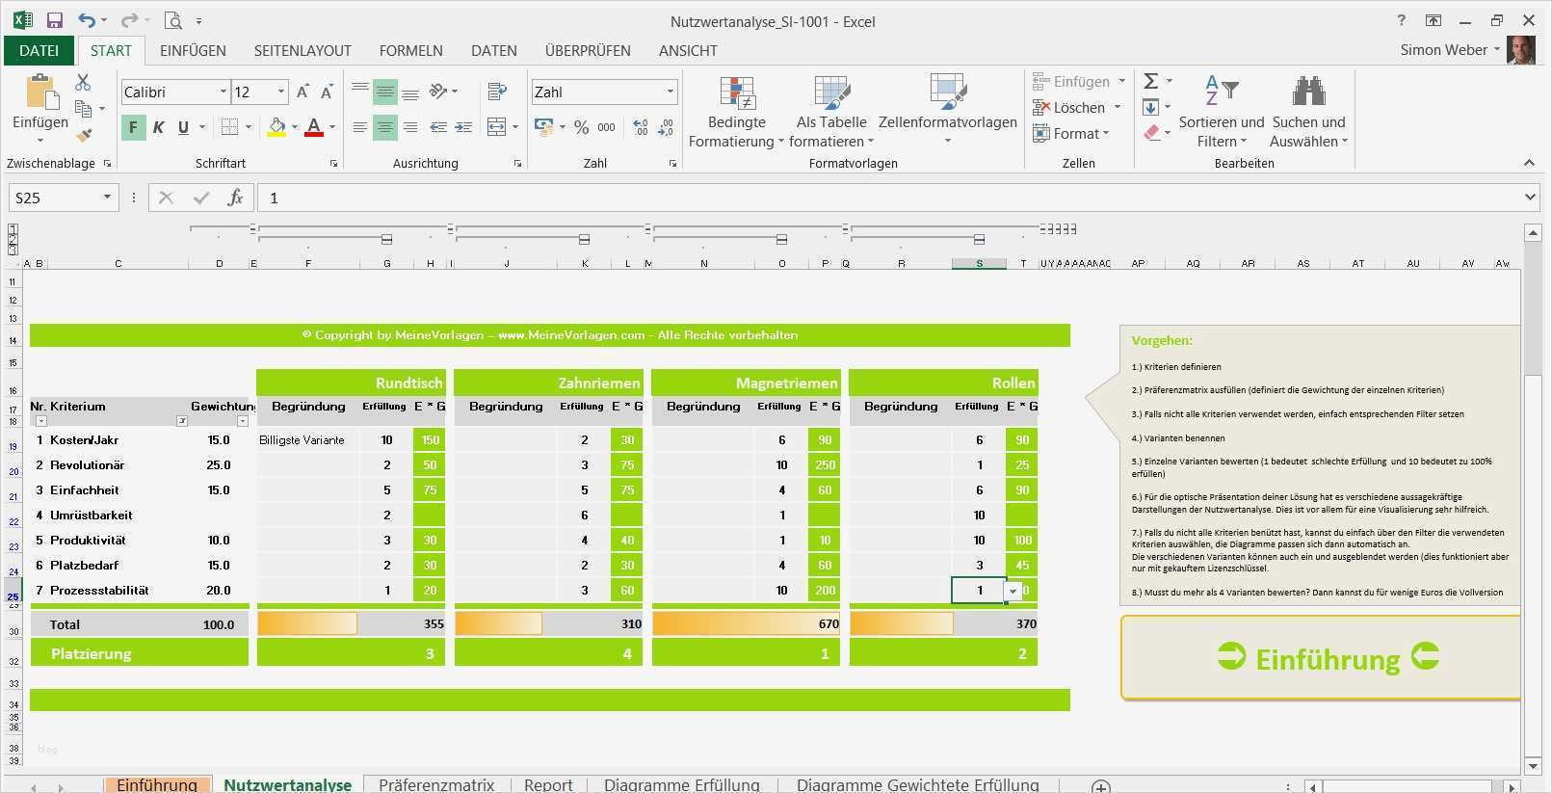
Task: Click the AutoSum sigma icon
Action: pyautogui.click(x=1150, y=82)
